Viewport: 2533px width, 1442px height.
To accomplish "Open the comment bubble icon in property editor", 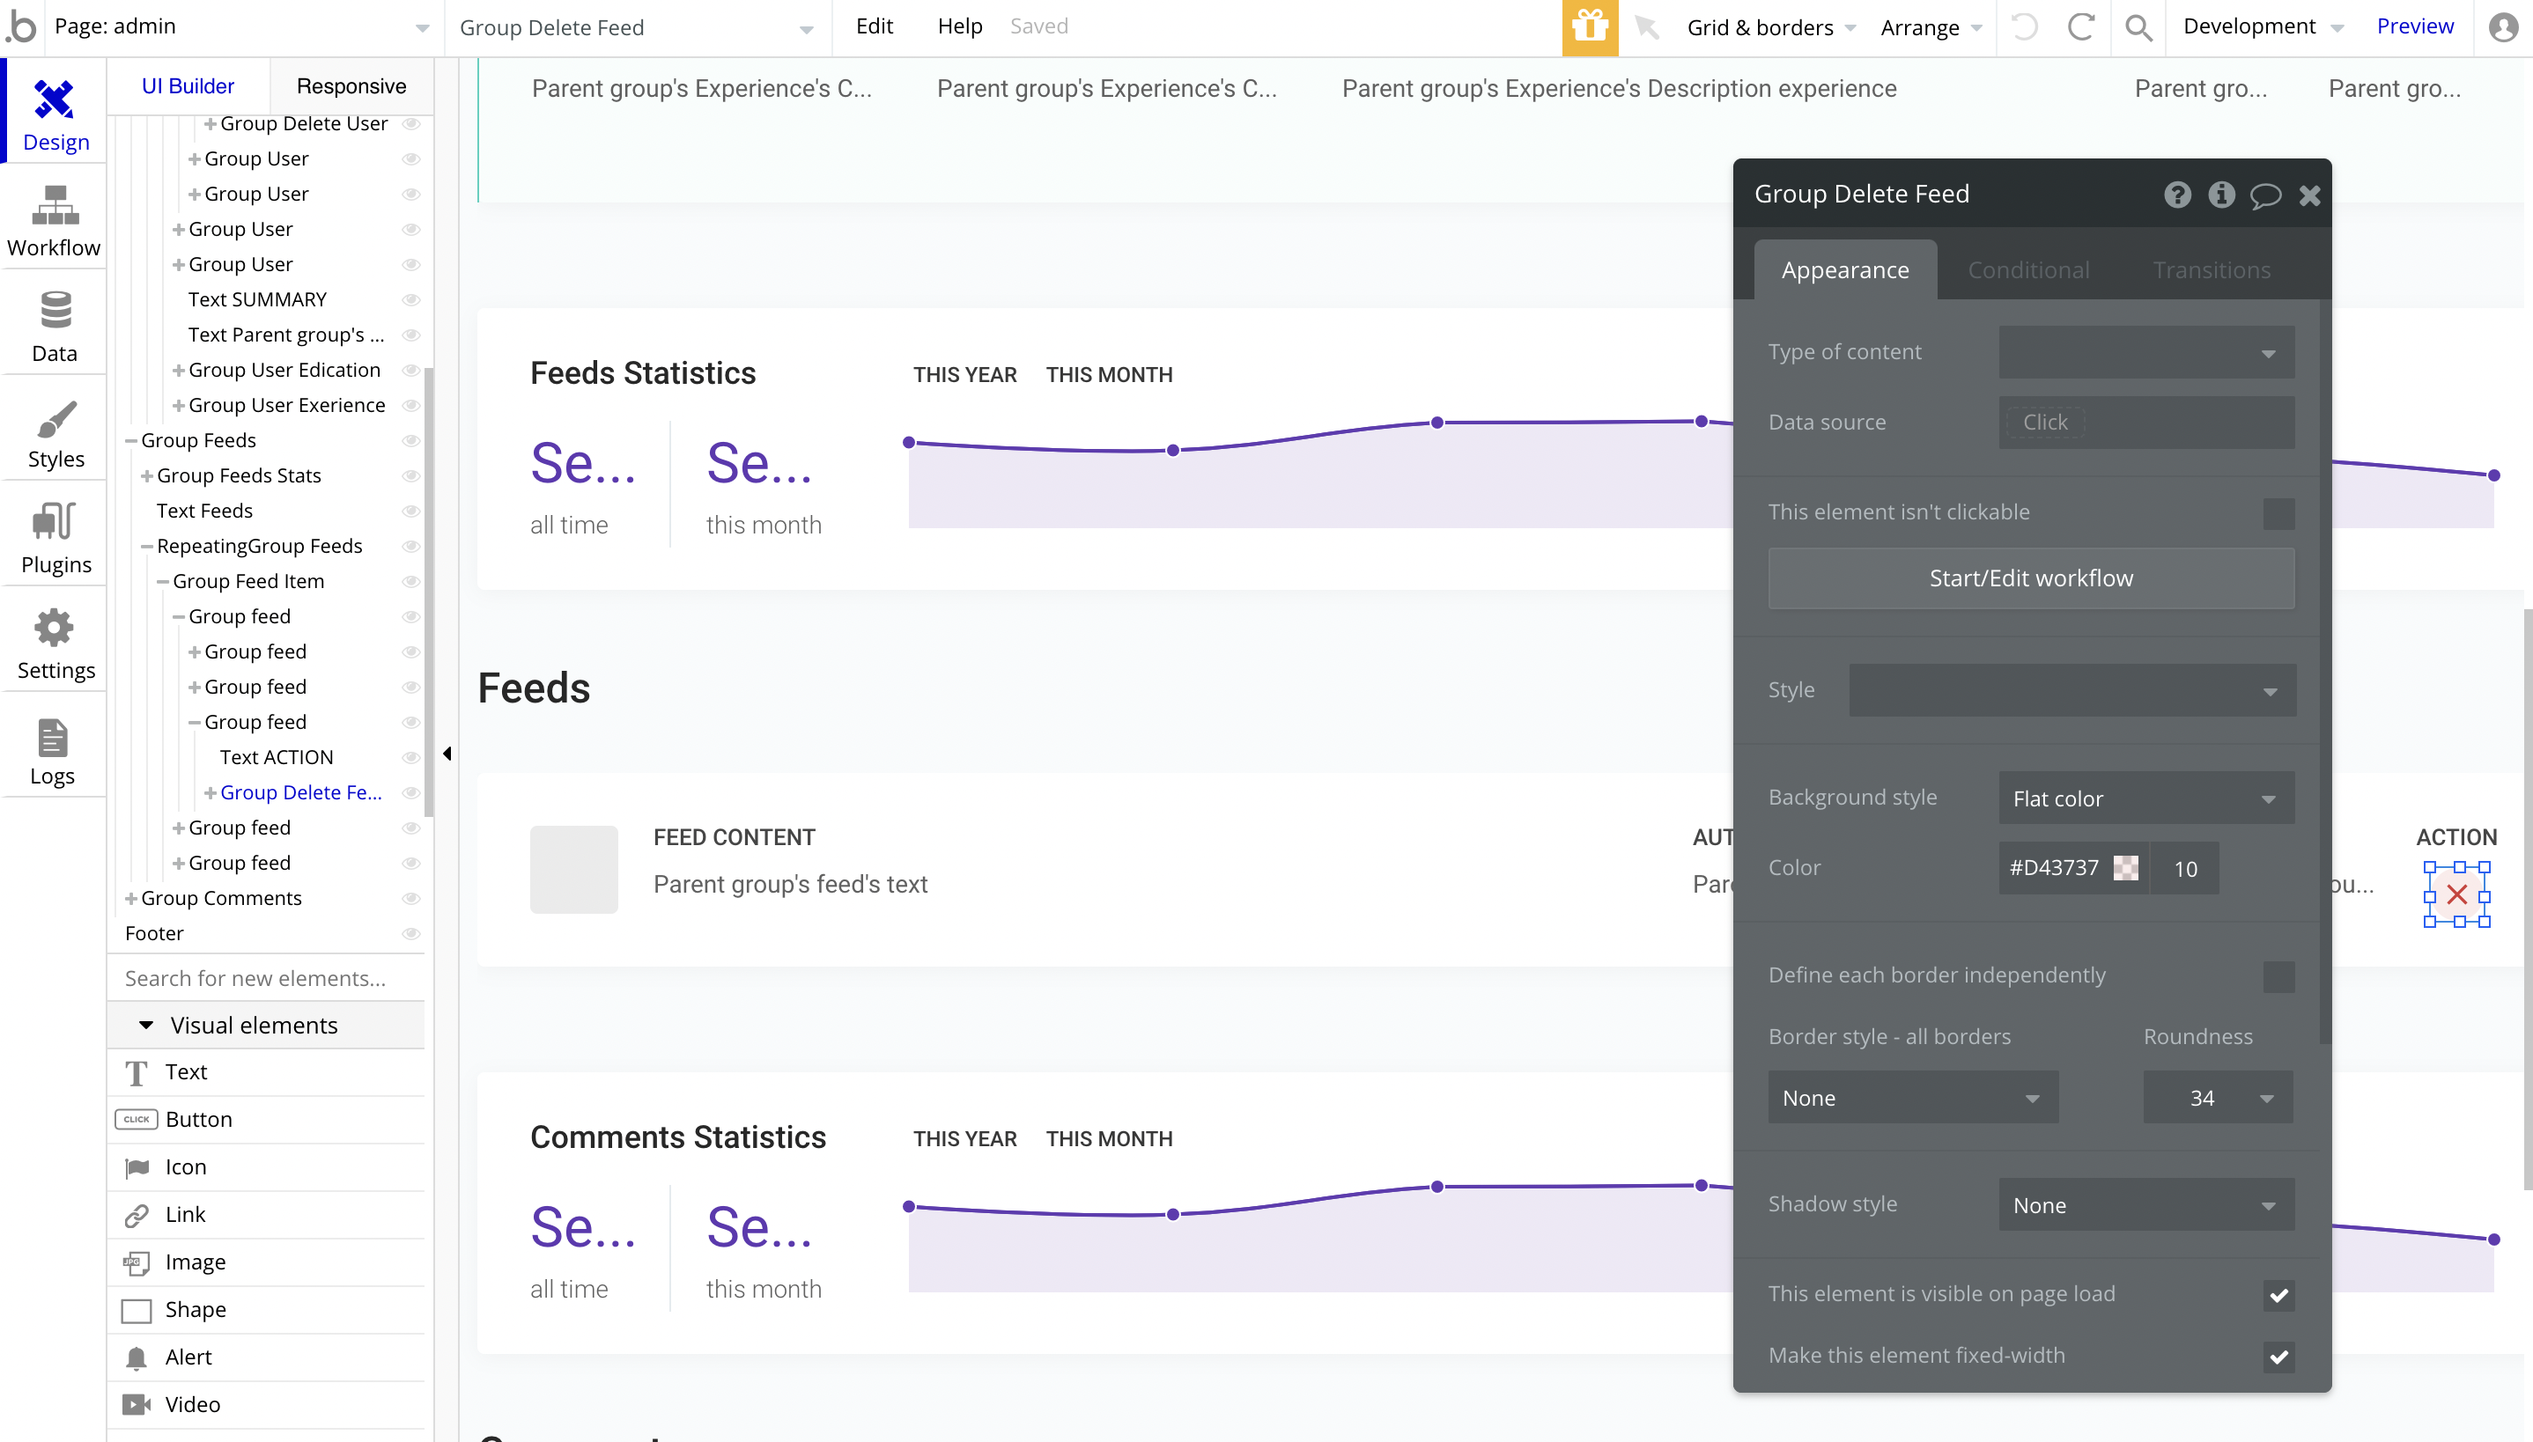I will click(x=2264, y=195).
